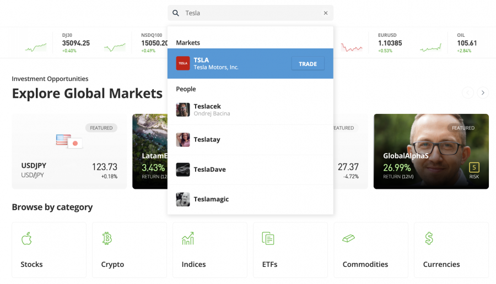This screenshot has height=284, width=496.
Task: Select the Tesla Motors logo icon
Action: (x=183, y=64)
